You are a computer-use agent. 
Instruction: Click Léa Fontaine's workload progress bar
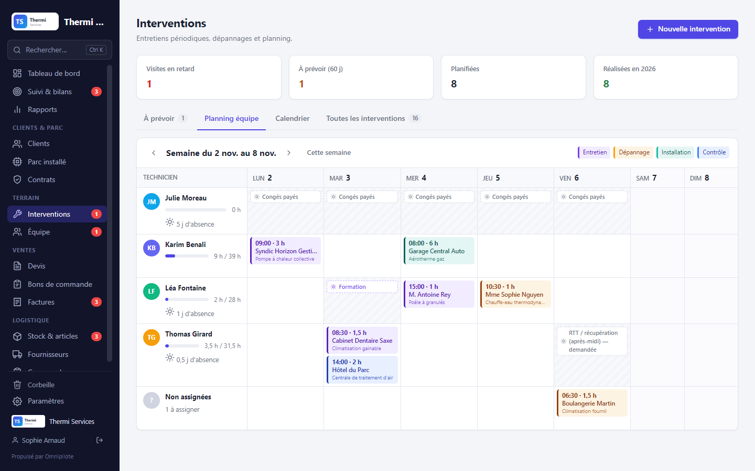tap(187, 299)
